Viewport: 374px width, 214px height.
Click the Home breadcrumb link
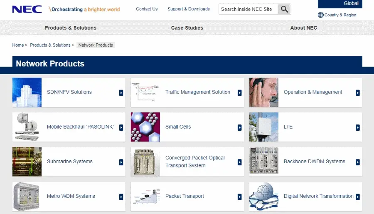(x=18, y=45)
